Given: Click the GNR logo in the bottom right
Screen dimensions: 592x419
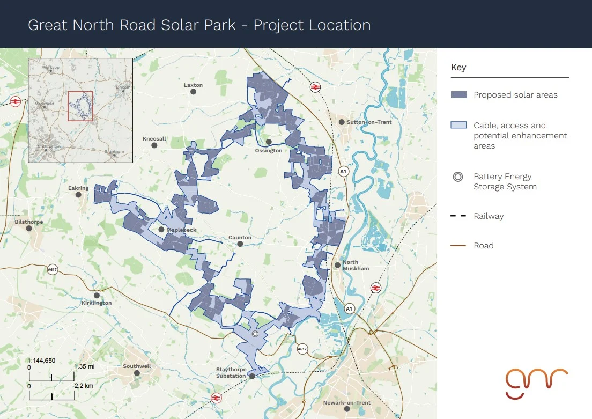Looking at the screenshot, I should (x=536, y=383).
